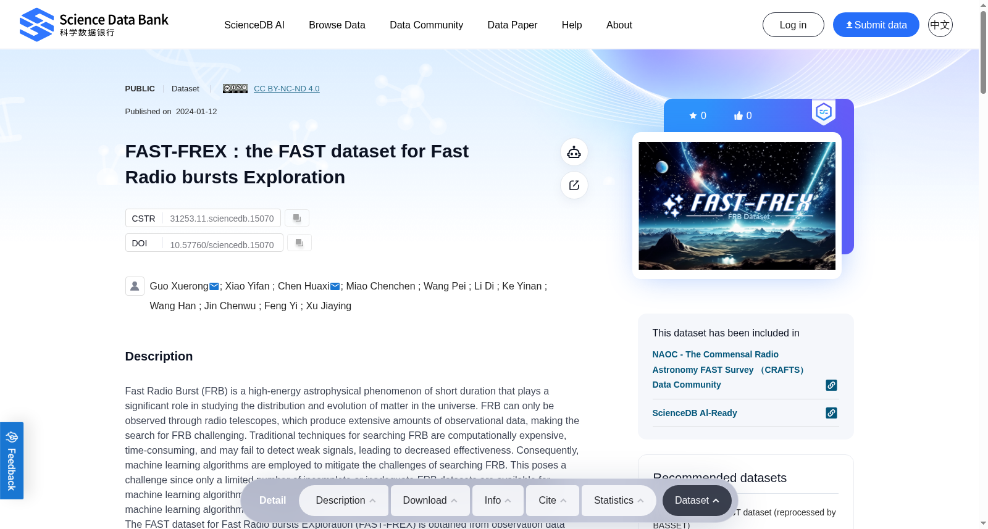Click the DOI value 10.57760/sciencedb.15070
Image resolution: width=988 pixels, height=529 pixels.
222,245
